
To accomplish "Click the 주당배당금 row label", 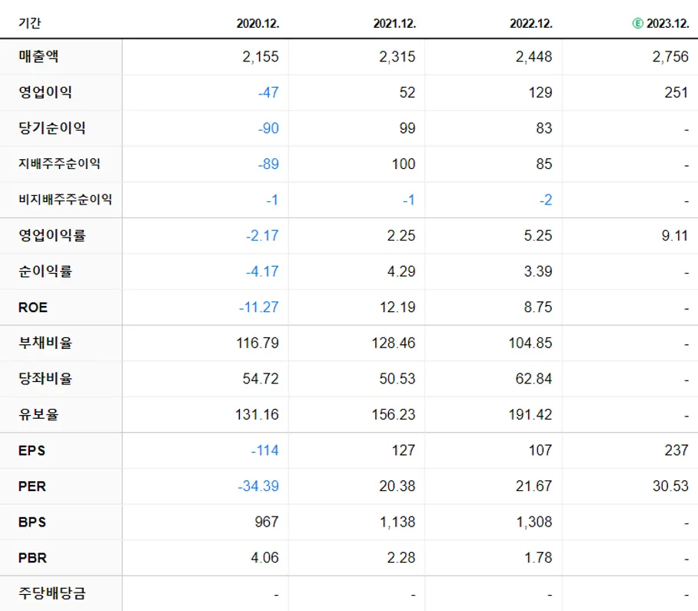I will click(52, 593).
